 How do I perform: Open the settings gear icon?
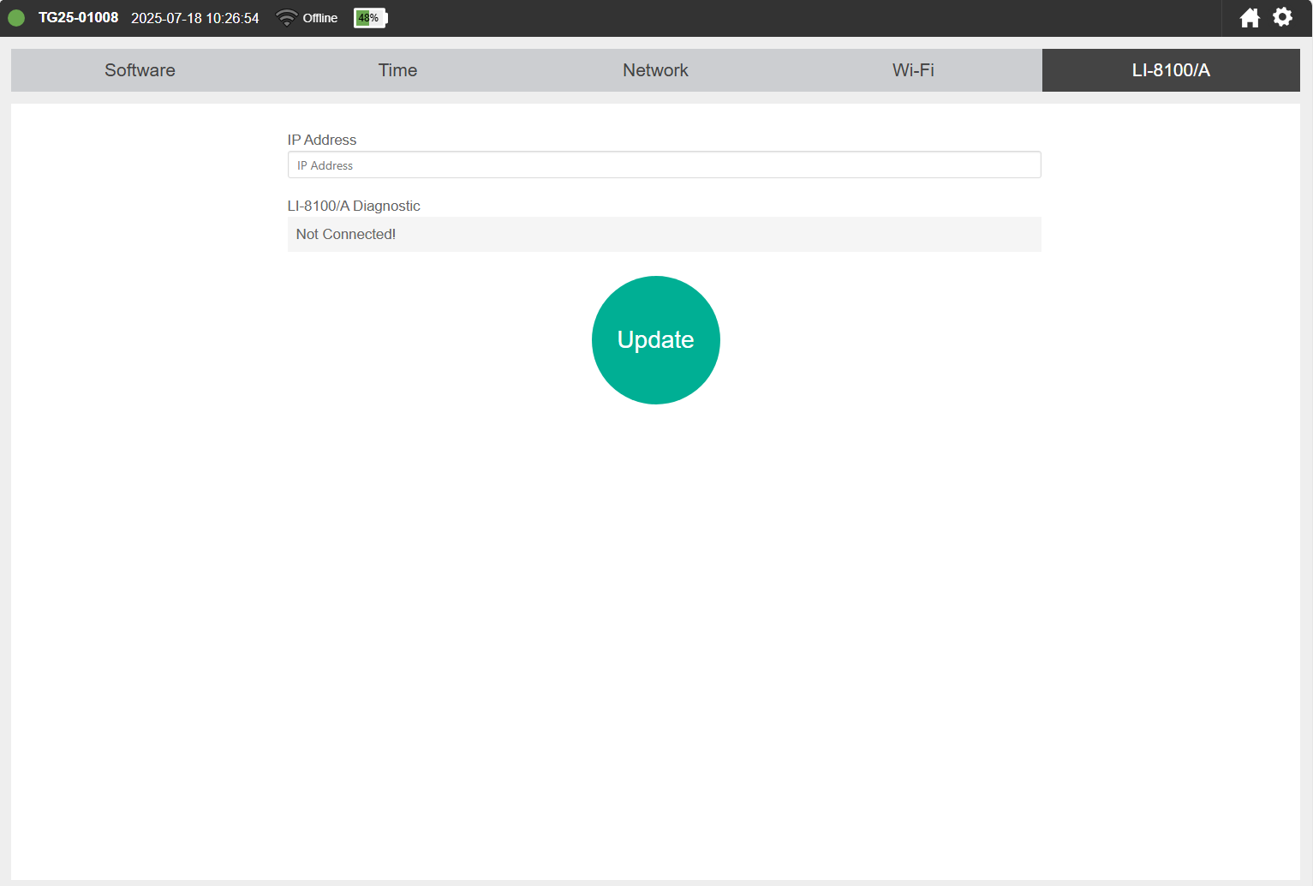[1282, 17]
